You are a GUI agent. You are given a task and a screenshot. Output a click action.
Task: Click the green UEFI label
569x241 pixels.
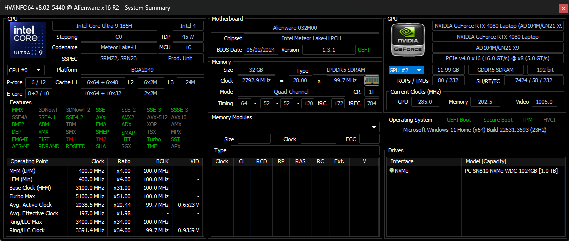[x=364, y=50]
